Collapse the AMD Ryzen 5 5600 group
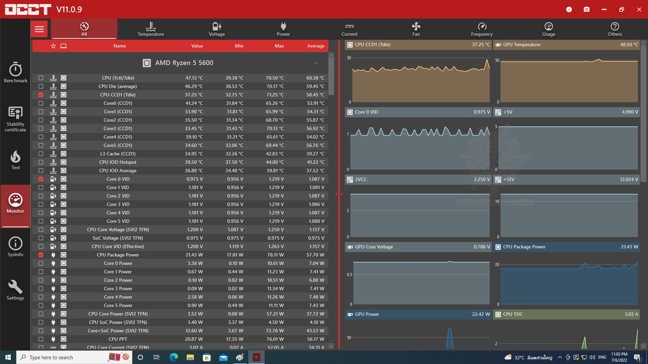648x364 pixels. 316,63
